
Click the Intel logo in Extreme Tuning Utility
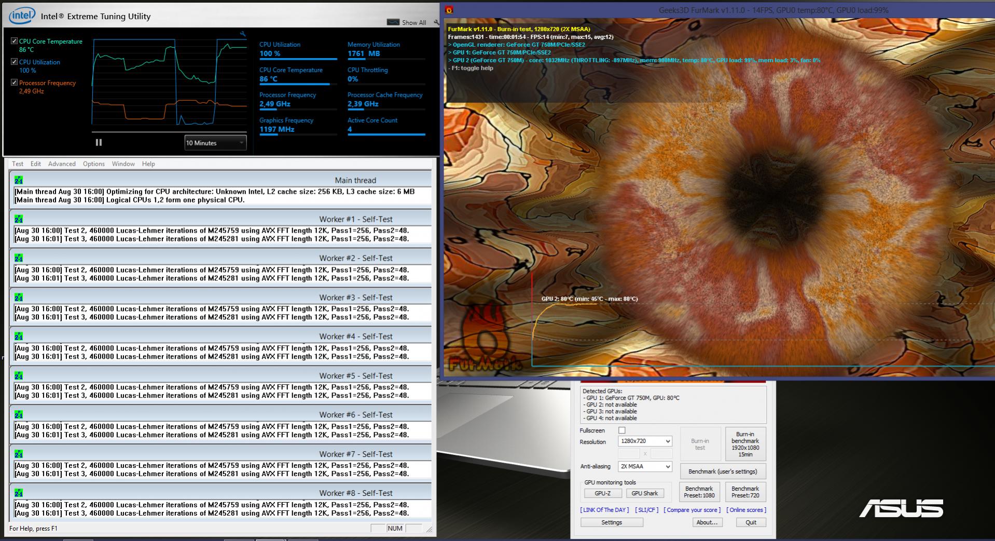coord(22,16)
